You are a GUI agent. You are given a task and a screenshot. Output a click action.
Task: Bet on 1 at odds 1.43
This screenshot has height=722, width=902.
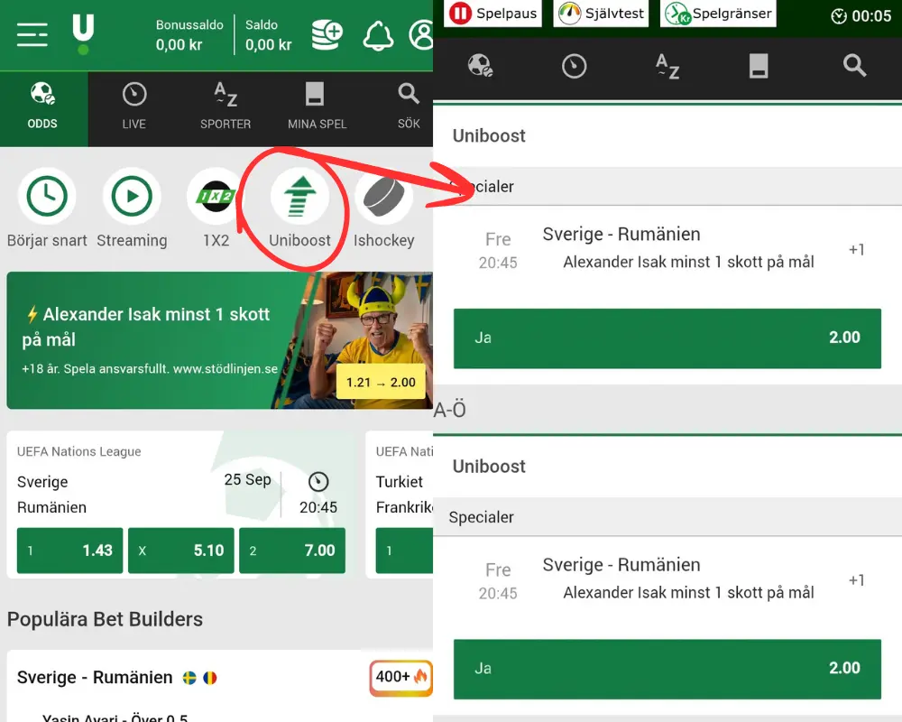point(69,551)
